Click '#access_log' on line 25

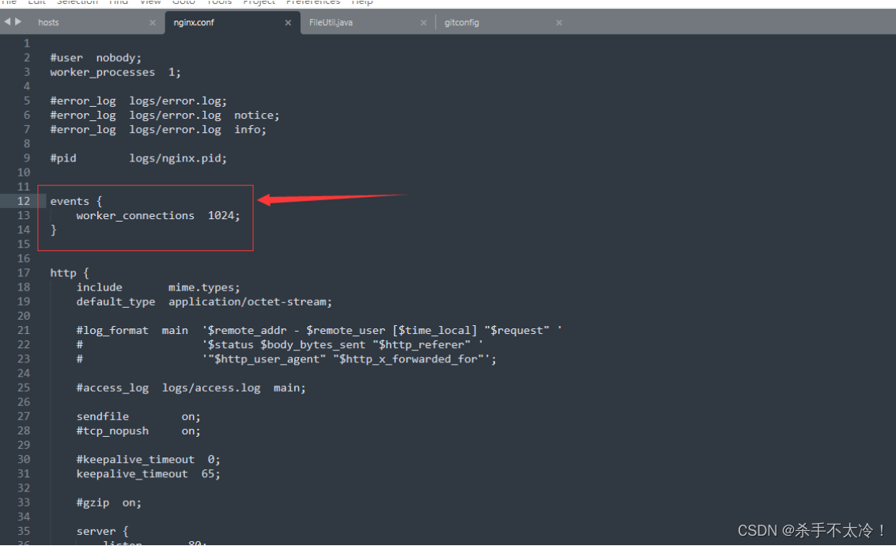click(x=112, y=389)
